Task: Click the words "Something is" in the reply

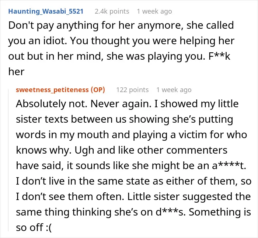Action: click(x=220, y=212)
